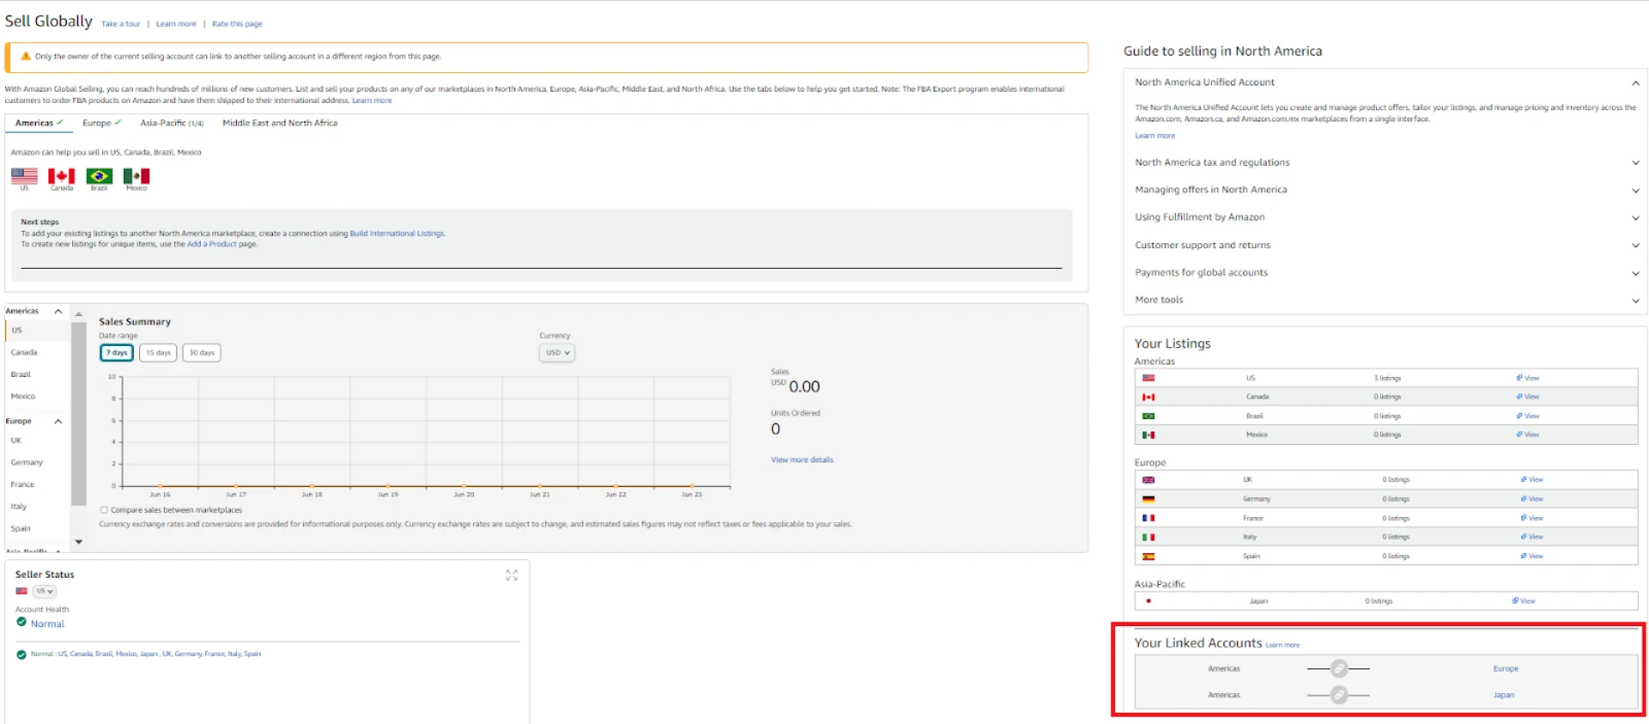
Task: Select Mexico in the marketplace sidebar
Action: pos(23,396)
